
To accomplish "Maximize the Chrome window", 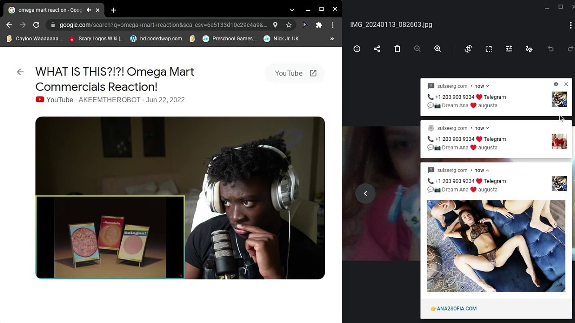I will (322, 9).
